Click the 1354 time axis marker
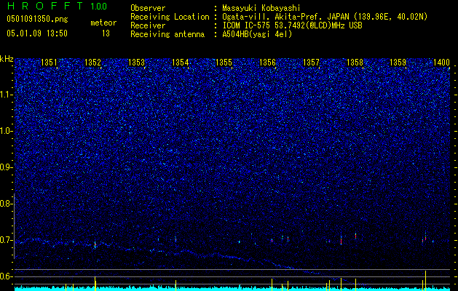The height and width of the screenshot is (291, 458). [x=181, y=62]
